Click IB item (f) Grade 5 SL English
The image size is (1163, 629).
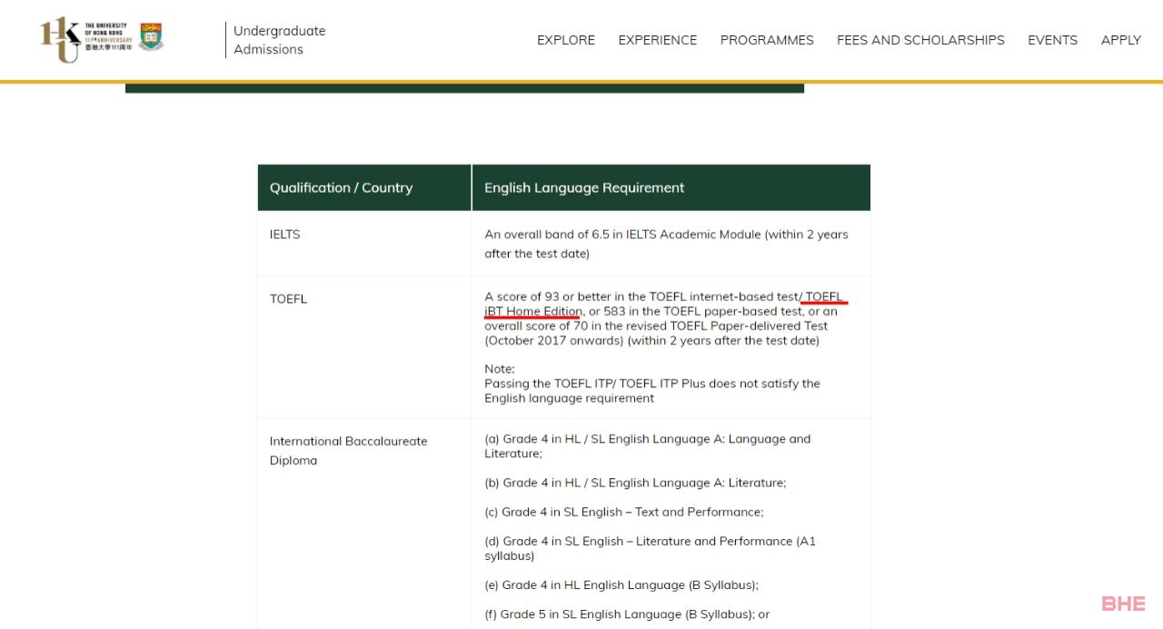[x=627, y=614]
